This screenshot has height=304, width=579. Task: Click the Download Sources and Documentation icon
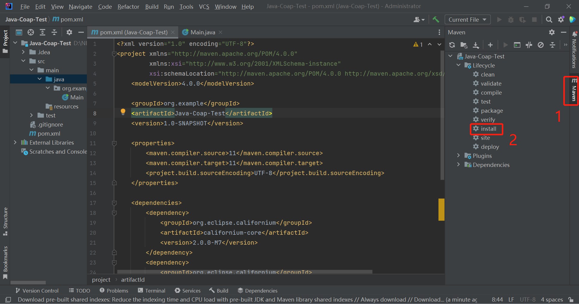tap(476, 45)
